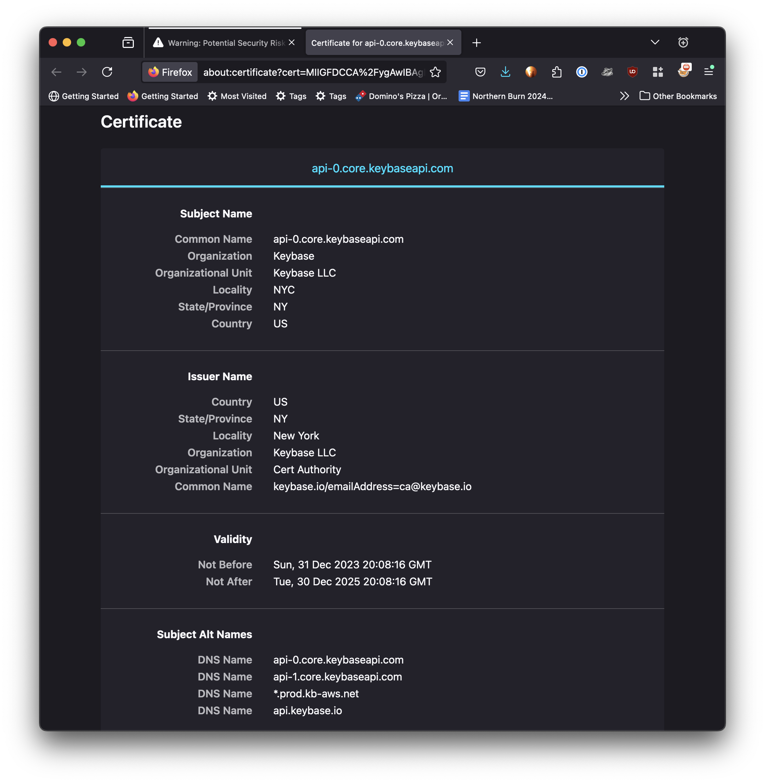
Task: Open the Northern Burn 2024 bookmark
Action: (x=505, y=96)
